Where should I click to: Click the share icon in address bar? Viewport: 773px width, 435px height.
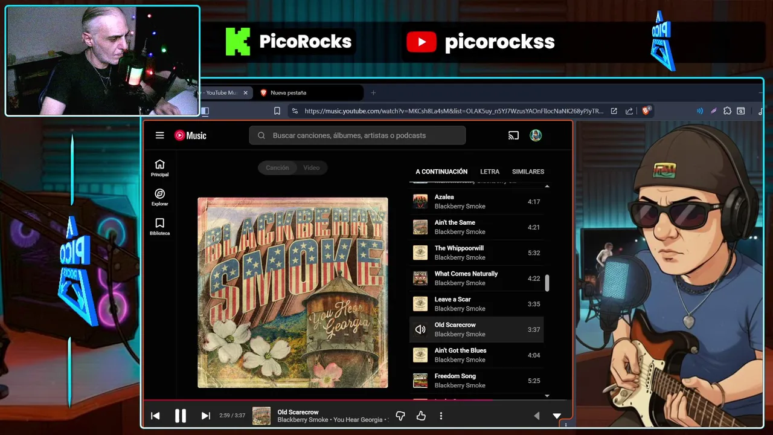tap(629, 111)
